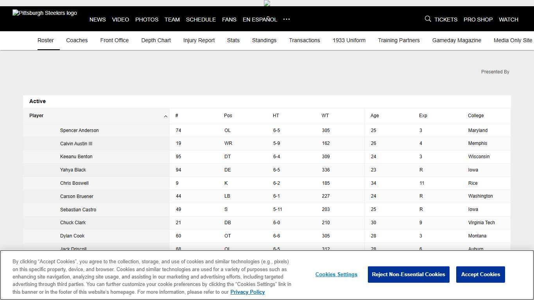Go to TICKETS
The width and height of the screenshot is (534, 300).
(445, 20)
